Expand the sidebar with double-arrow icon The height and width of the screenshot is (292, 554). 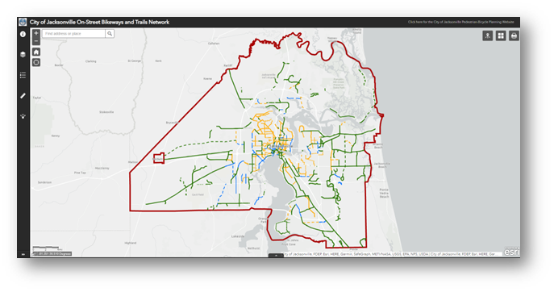tap(23, 254)
